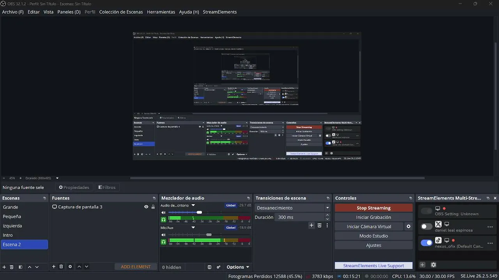The height and width of the screenshot is (280, 499).
Task: Open StreamElements Live Support
Action: (373, 266)
